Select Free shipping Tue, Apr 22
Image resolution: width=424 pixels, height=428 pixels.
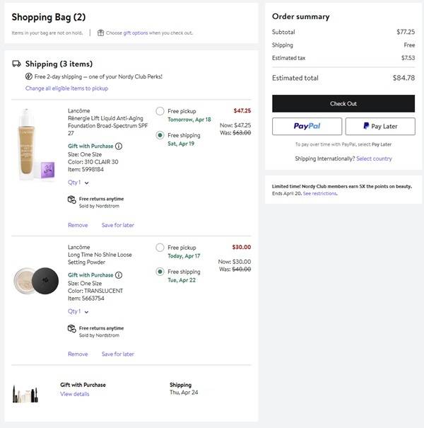click(160, 272)
